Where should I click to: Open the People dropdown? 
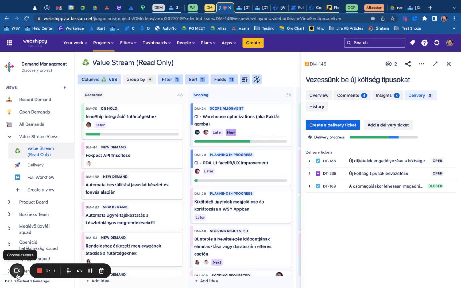point(185,43)
